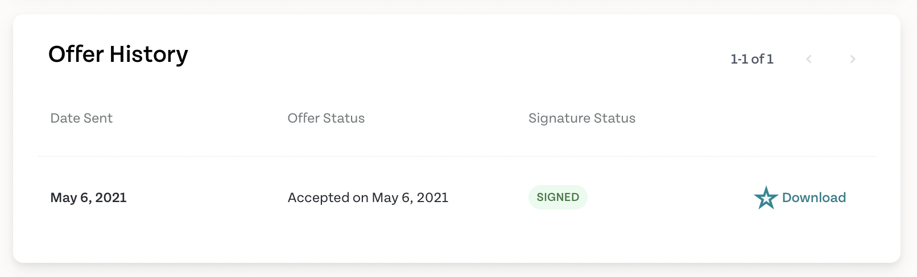
Task: Click the green signature status pill
Action: tap(558, 197)
